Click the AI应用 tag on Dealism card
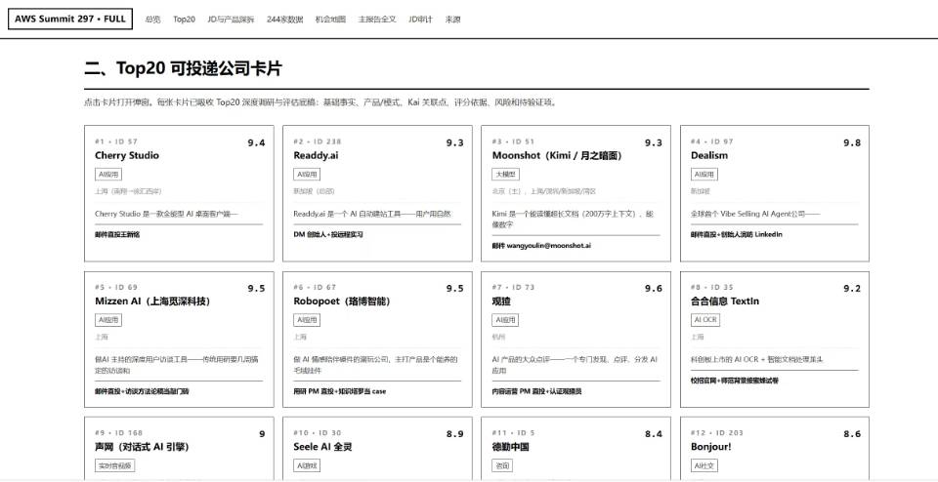 point(704,175)
